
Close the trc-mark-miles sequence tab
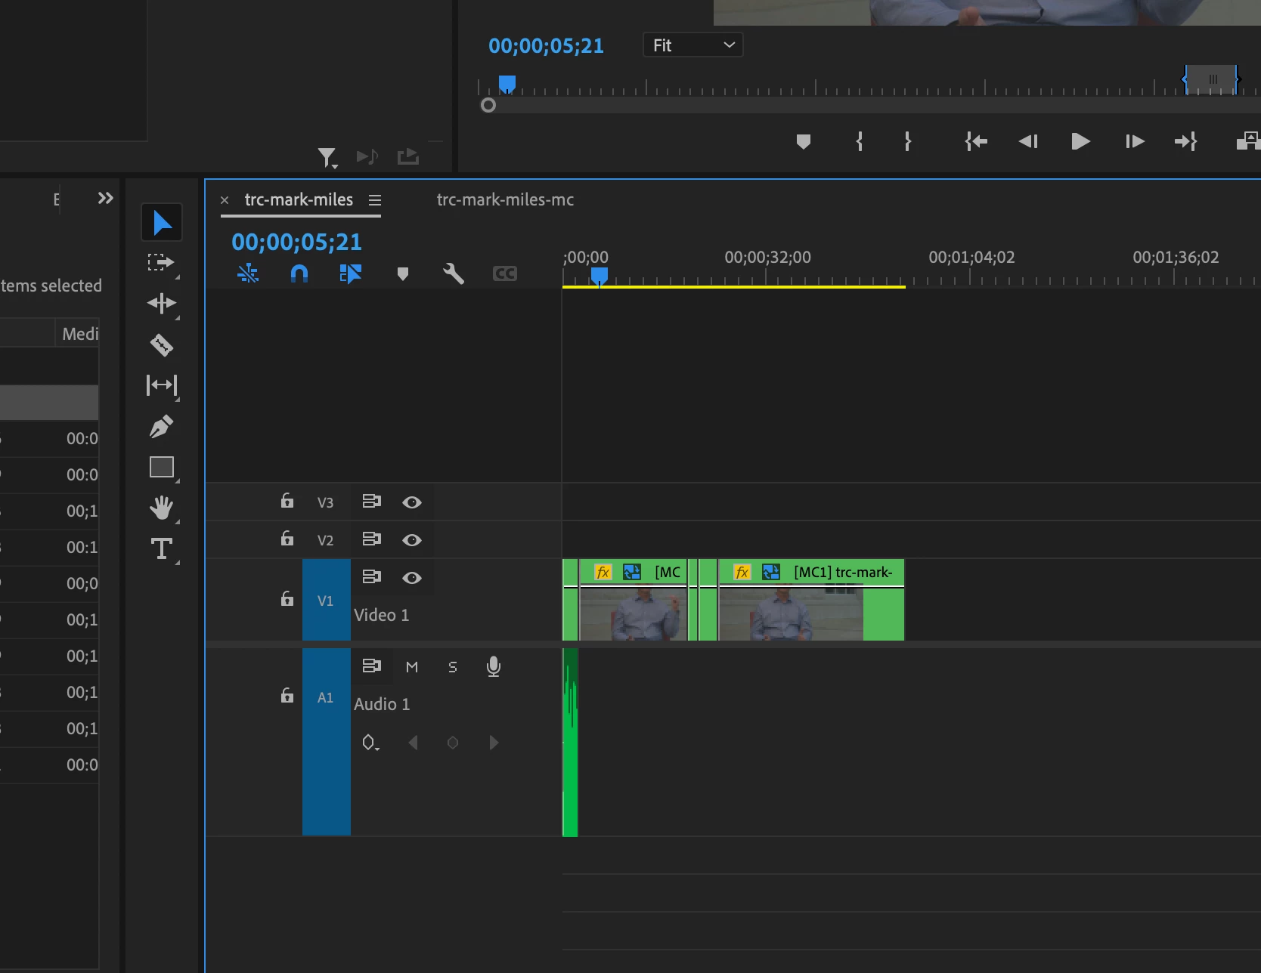(225, 200)
